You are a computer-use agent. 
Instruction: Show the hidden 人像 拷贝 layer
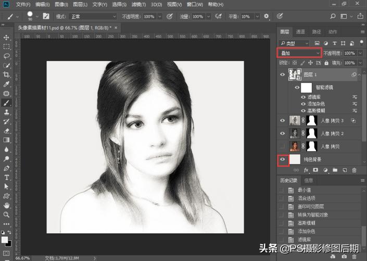(283, 146)
